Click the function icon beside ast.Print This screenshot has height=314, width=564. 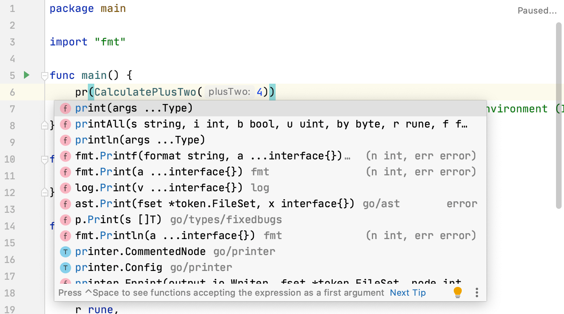coord(65,204)
